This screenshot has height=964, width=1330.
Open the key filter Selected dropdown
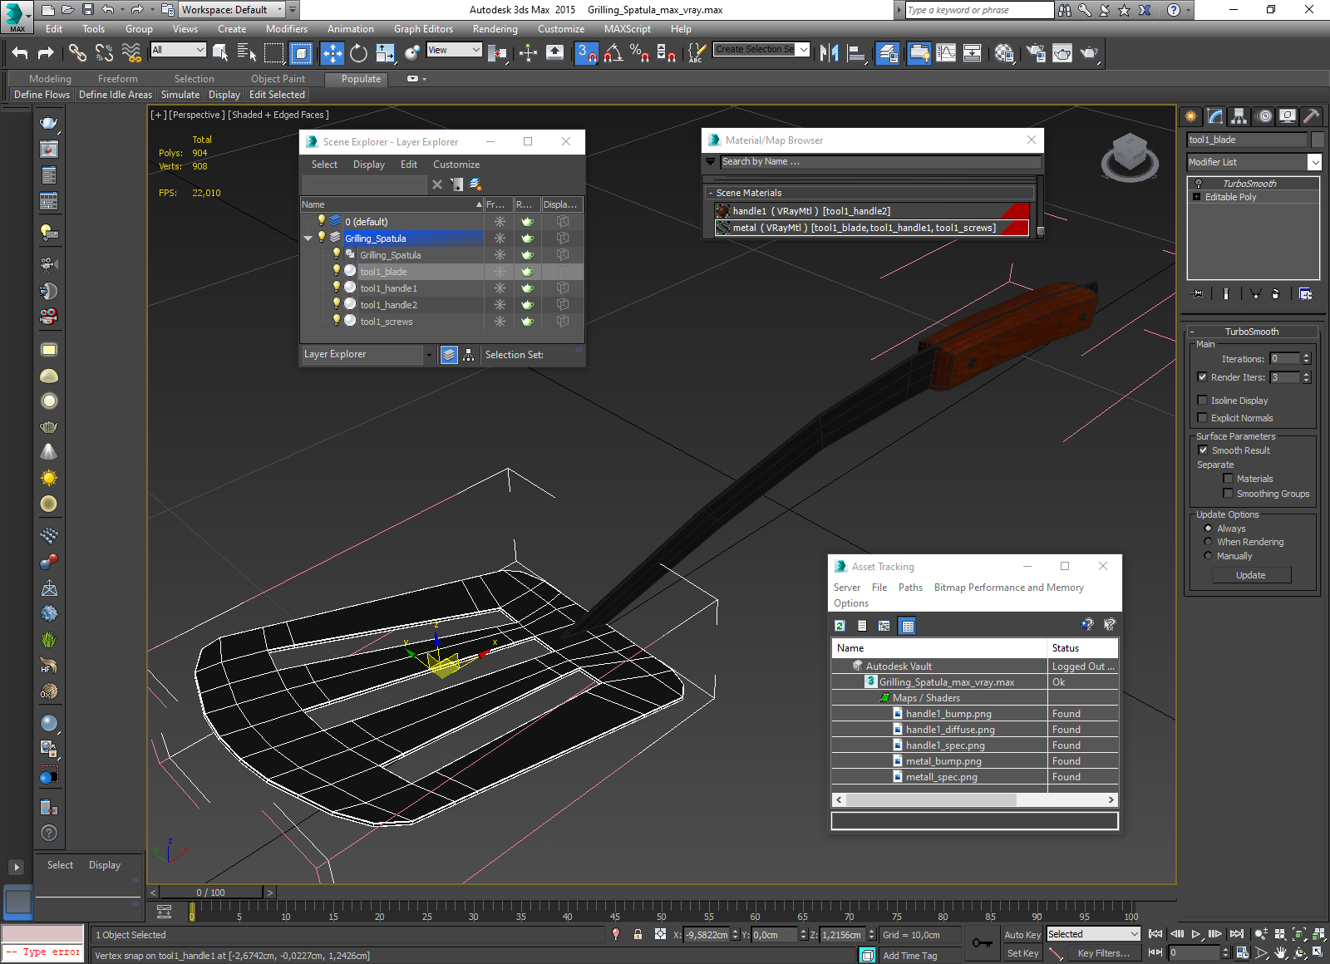click(1134, 934)
